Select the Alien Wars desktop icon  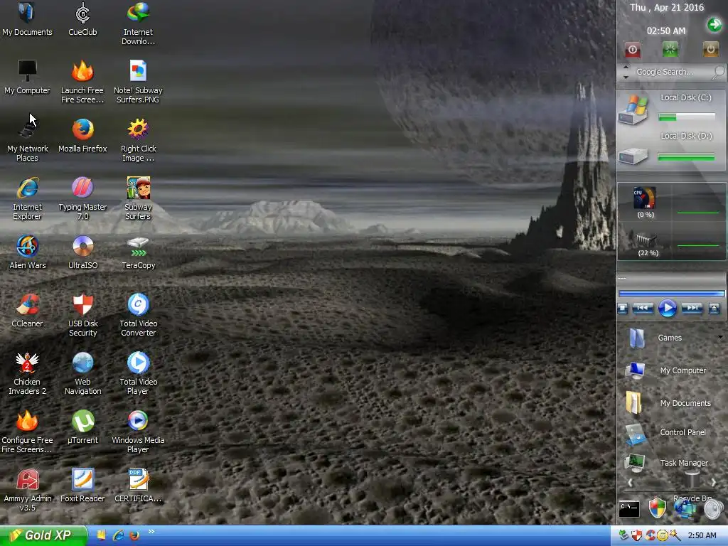[27, 252]
